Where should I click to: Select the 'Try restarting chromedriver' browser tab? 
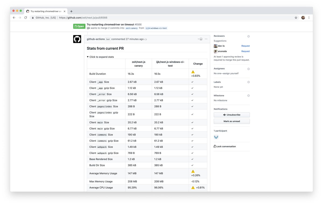coord(45,11)
